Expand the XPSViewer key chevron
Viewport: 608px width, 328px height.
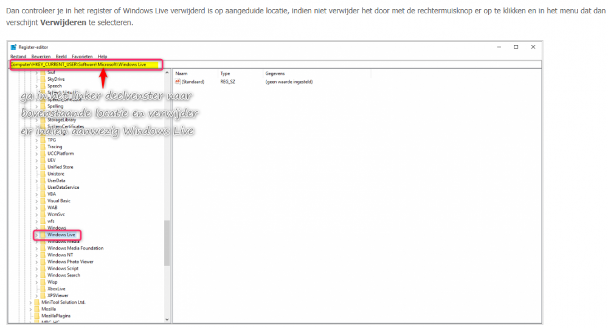[x=37, y=296]
